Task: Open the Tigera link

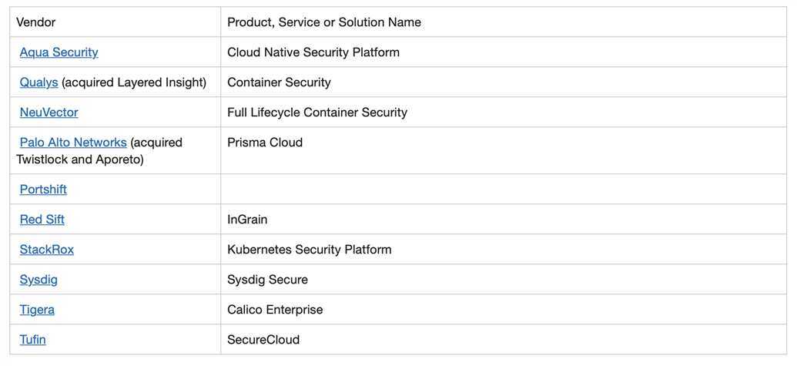Action: tap(37, 309)
